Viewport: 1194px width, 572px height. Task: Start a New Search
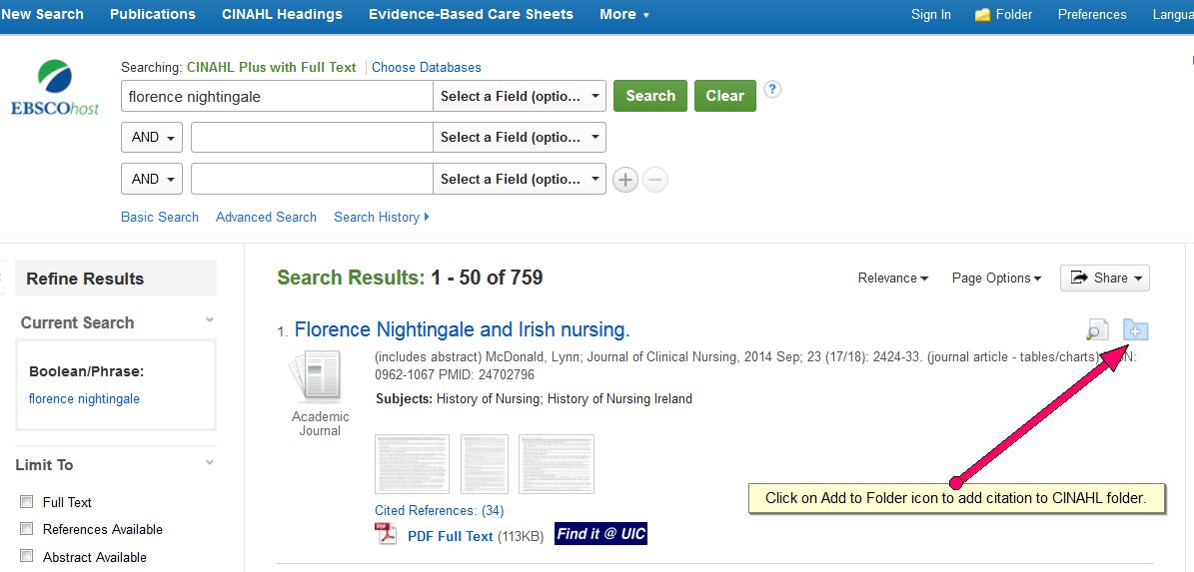(x=42, y=14)
